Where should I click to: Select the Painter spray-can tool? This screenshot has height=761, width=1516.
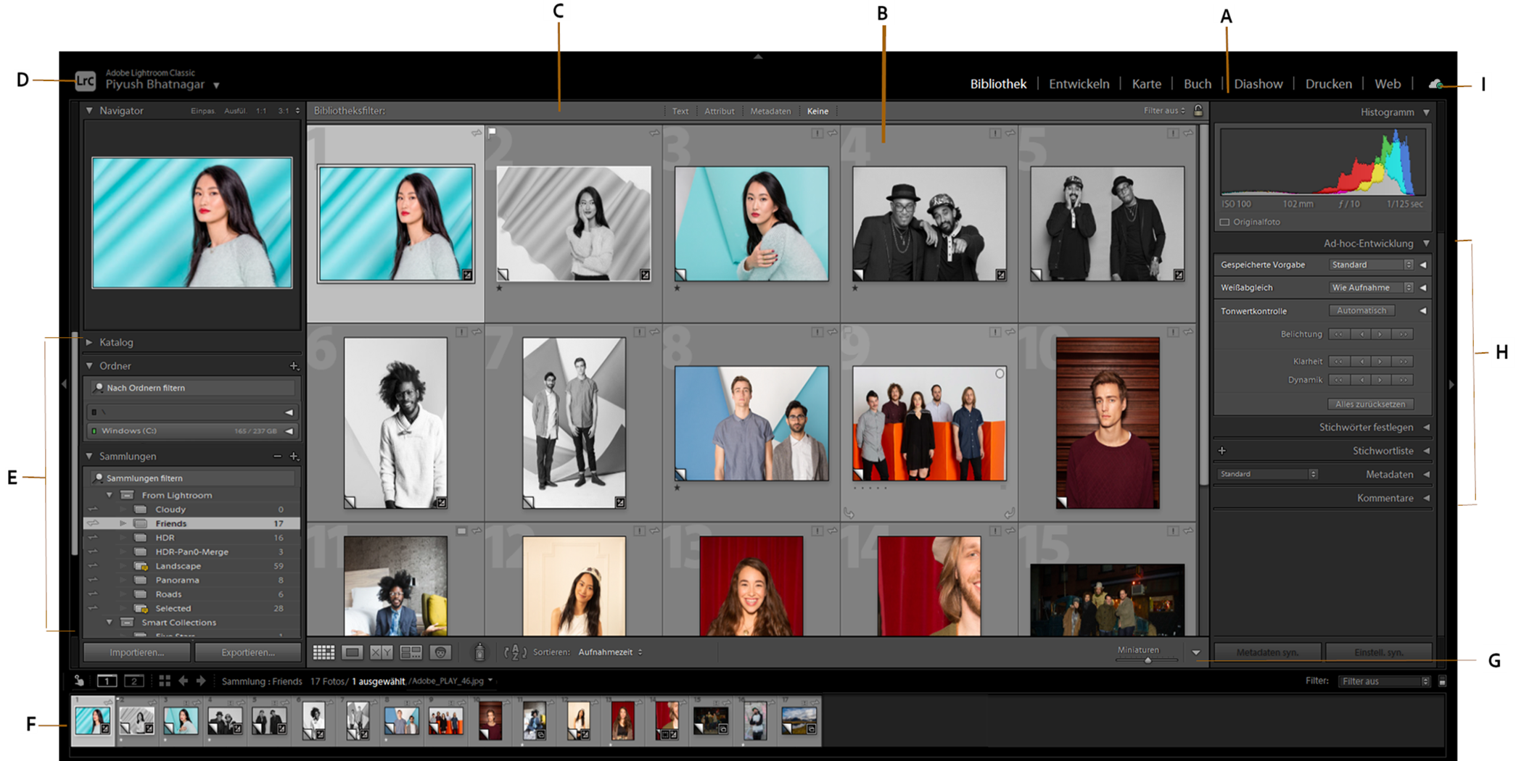coord(480,652)
